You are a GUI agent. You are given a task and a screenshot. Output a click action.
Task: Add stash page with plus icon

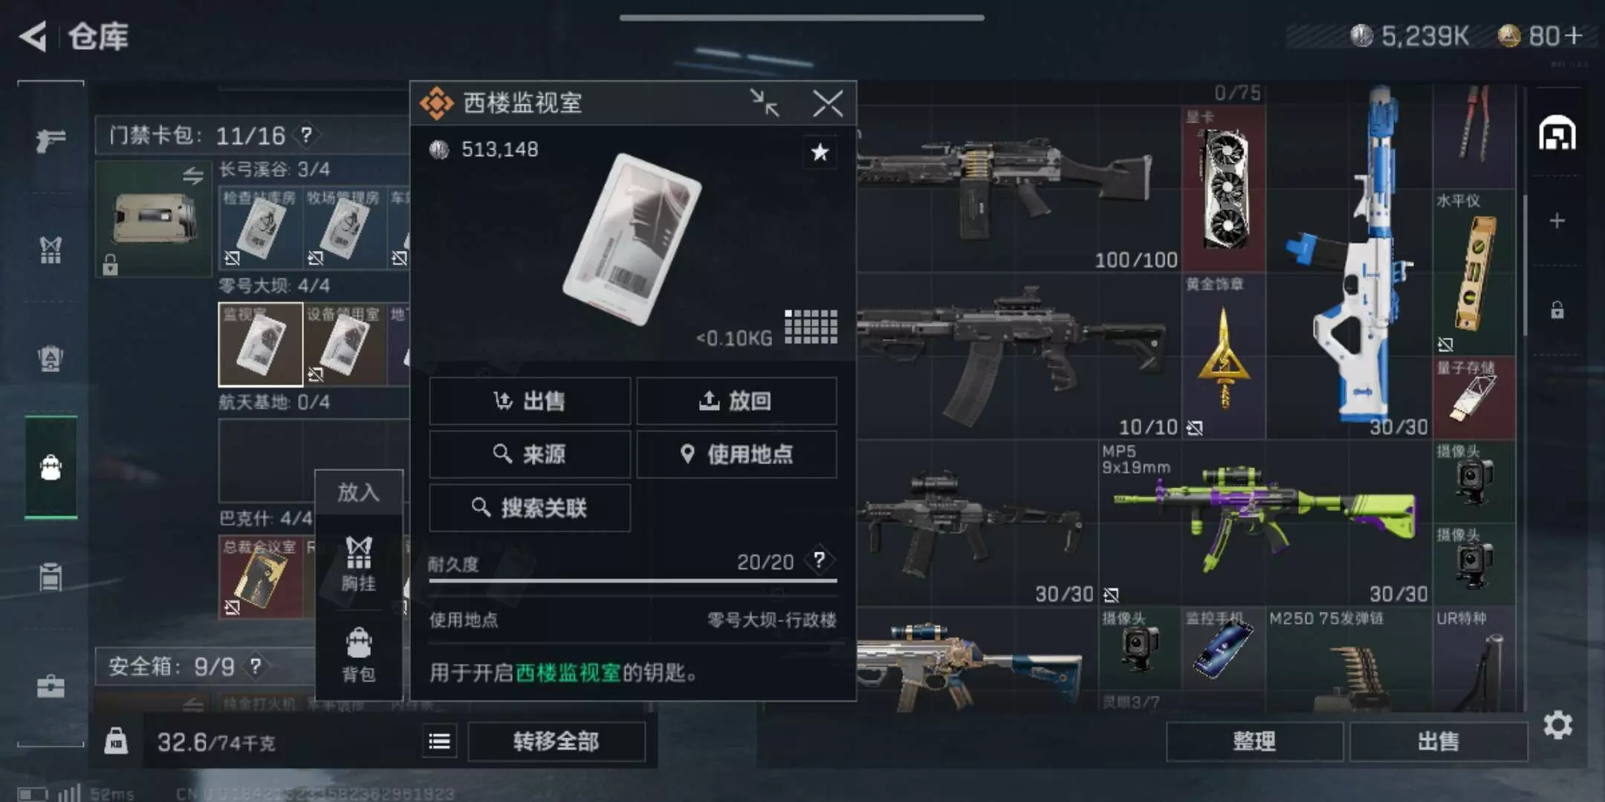pos(1557,221)
